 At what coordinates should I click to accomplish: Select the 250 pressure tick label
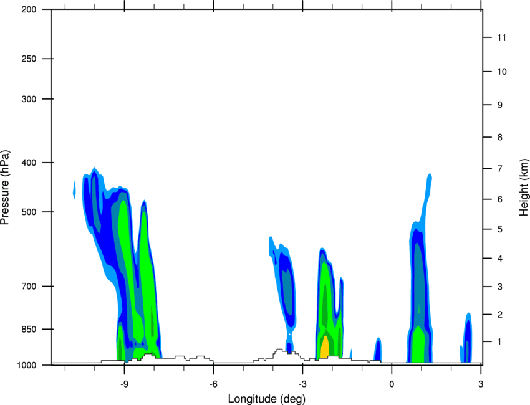(x=29, y=59)
